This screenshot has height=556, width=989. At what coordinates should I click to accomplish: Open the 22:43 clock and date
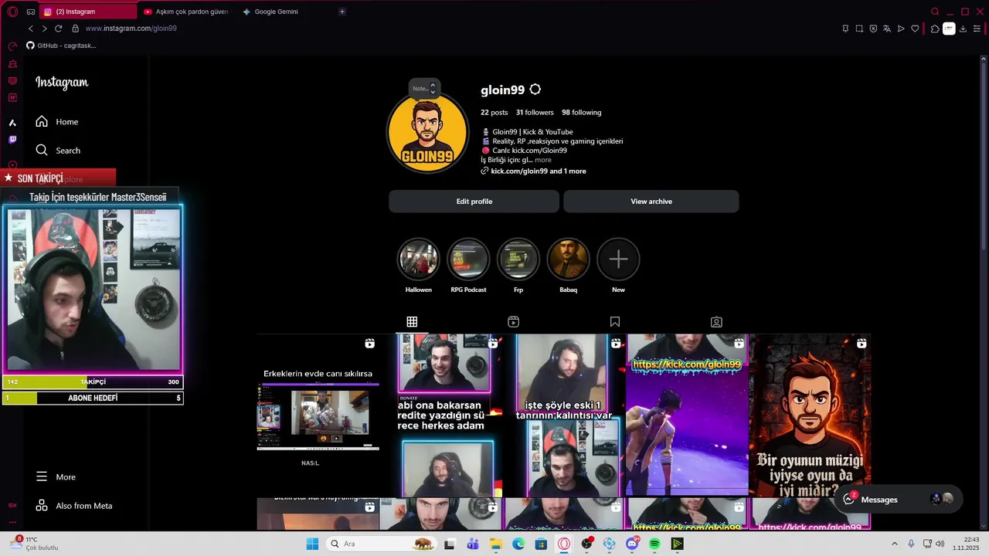[967, 544]
